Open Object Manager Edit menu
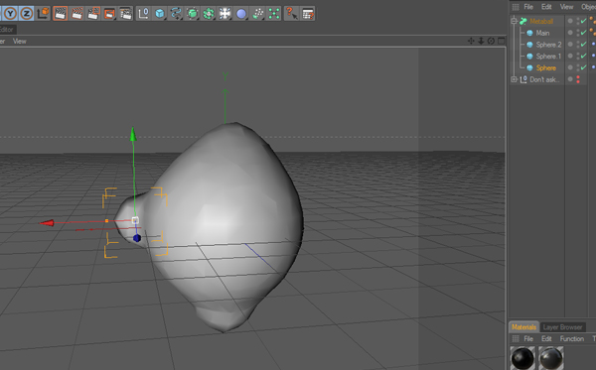This screenshot has height=370, width=596. [x=546, y=7]
